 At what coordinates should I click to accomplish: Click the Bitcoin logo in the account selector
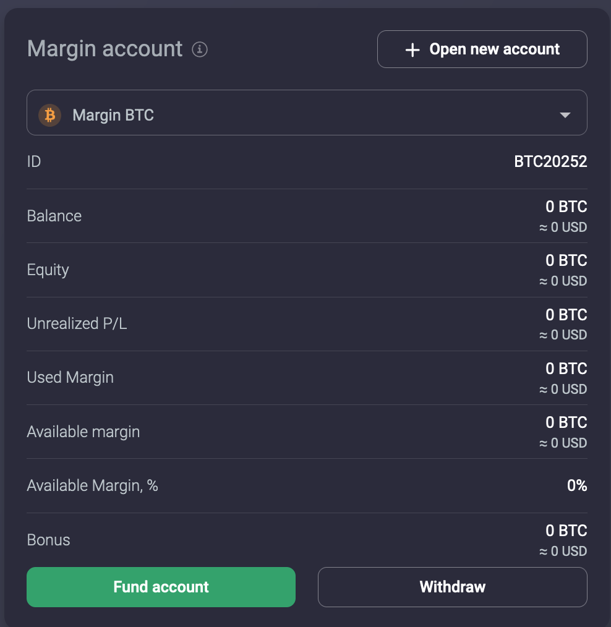[x=49, y=114]
